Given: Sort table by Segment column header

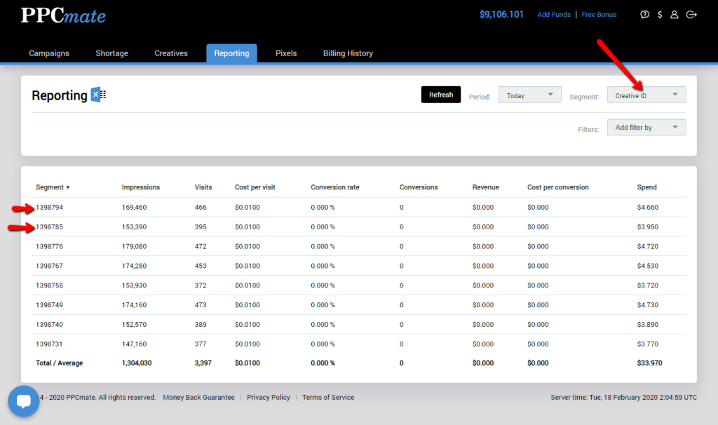Looking at the screenshot, I should (x=53, y=187).
